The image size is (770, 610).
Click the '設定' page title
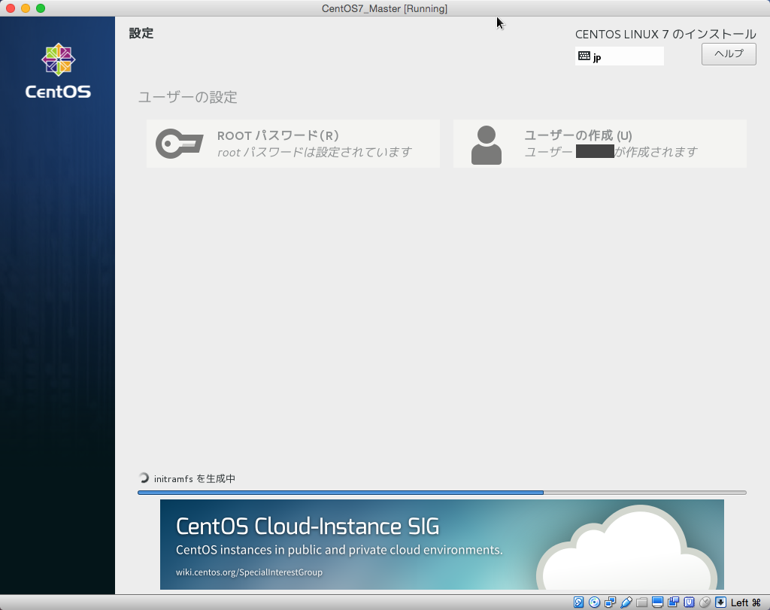(141, 33)
